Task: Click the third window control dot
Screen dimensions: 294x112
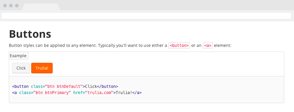Action: coord(17,6)
